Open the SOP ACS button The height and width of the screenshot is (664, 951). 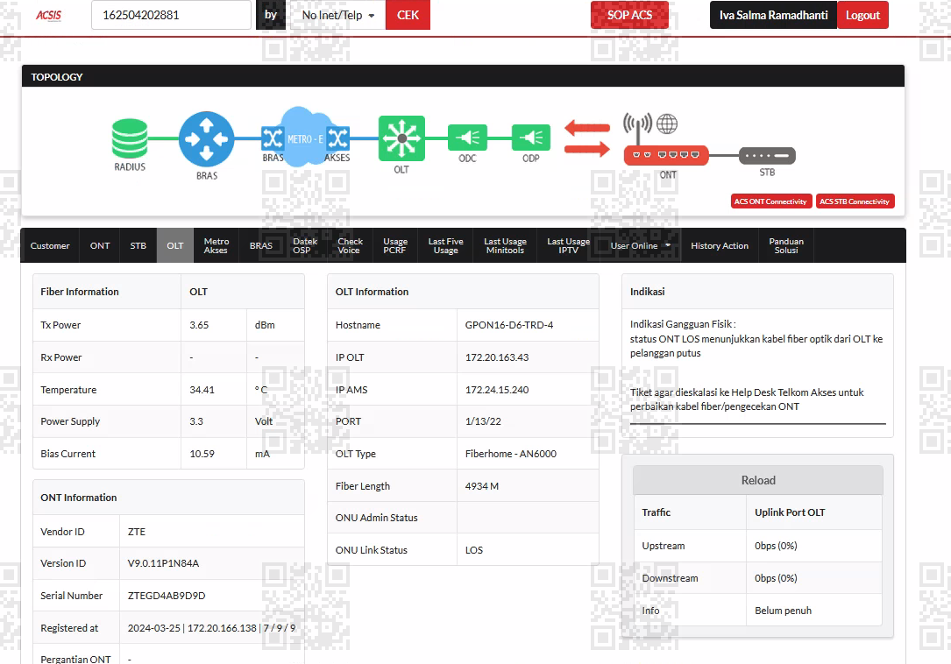coord(629,15)
